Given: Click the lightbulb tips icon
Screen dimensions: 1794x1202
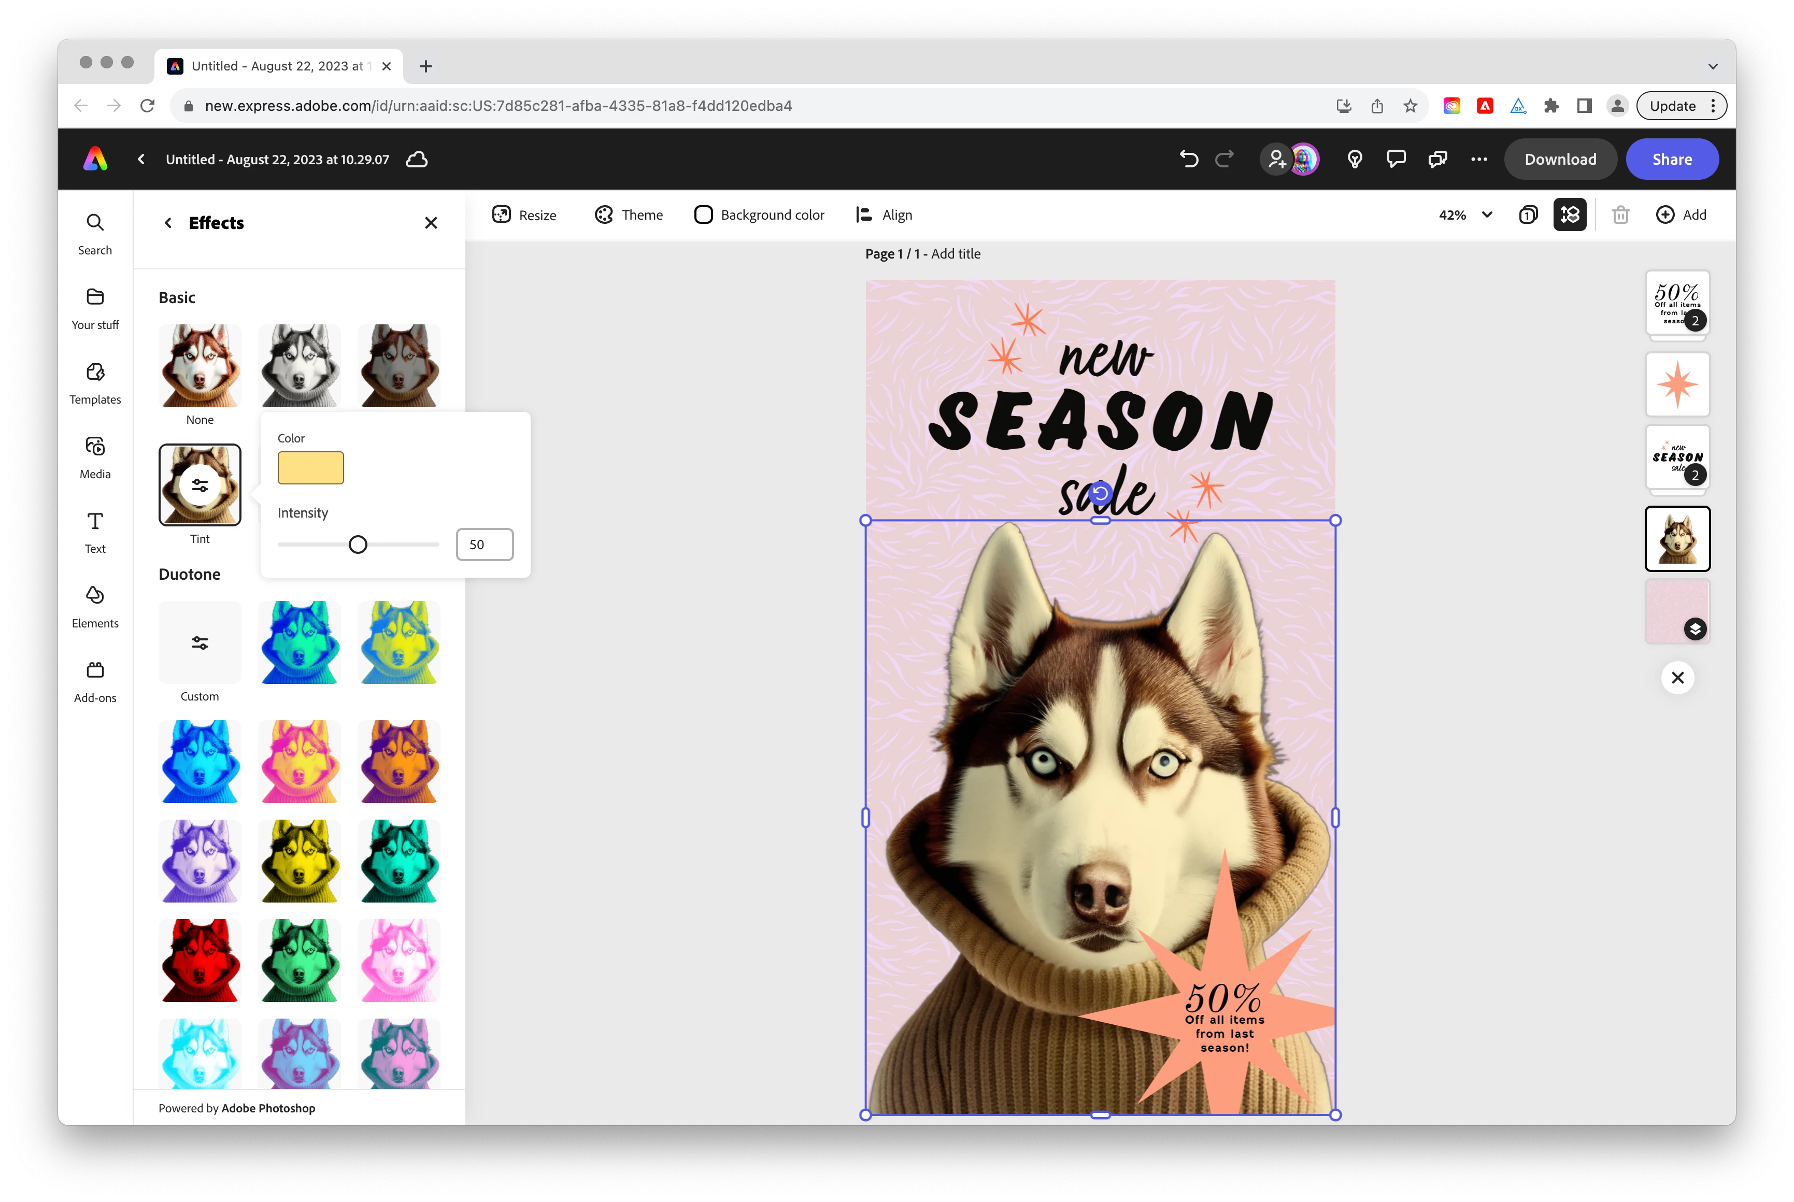Looking at the screenshot, I should 1355,160.
